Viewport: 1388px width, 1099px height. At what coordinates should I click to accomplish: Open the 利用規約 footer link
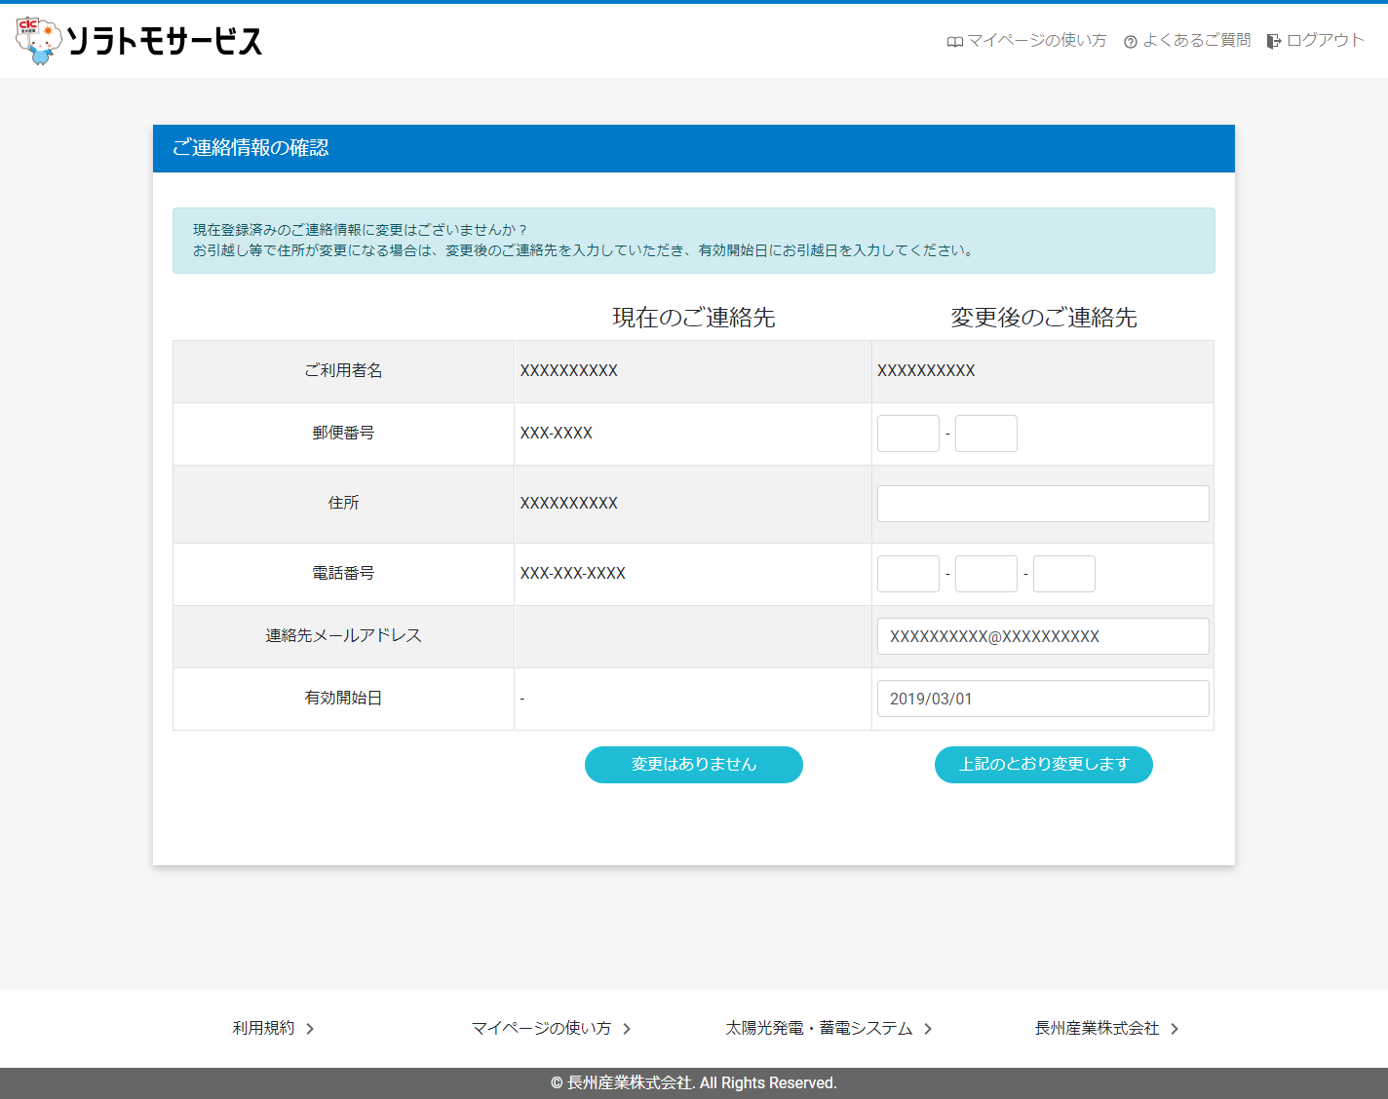pos(263,1028)
